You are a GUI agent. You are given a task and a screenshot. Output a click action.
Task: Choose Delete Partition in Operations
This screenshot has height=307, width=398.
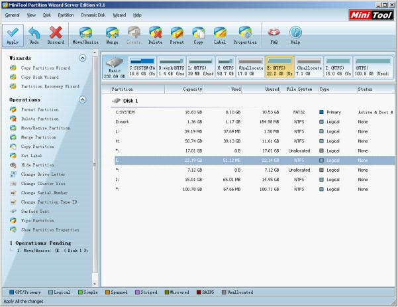tap(34, 119)
